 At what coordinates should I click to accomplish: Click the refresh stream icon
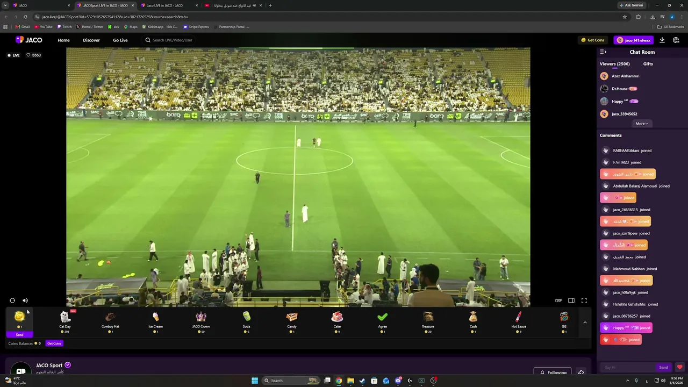(12, 300)
